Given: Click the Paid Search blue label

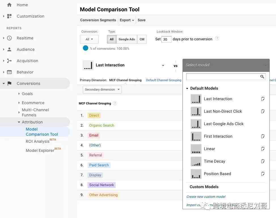Looking at the screenshot, I should pyautogui.click(x=99, y=165).
